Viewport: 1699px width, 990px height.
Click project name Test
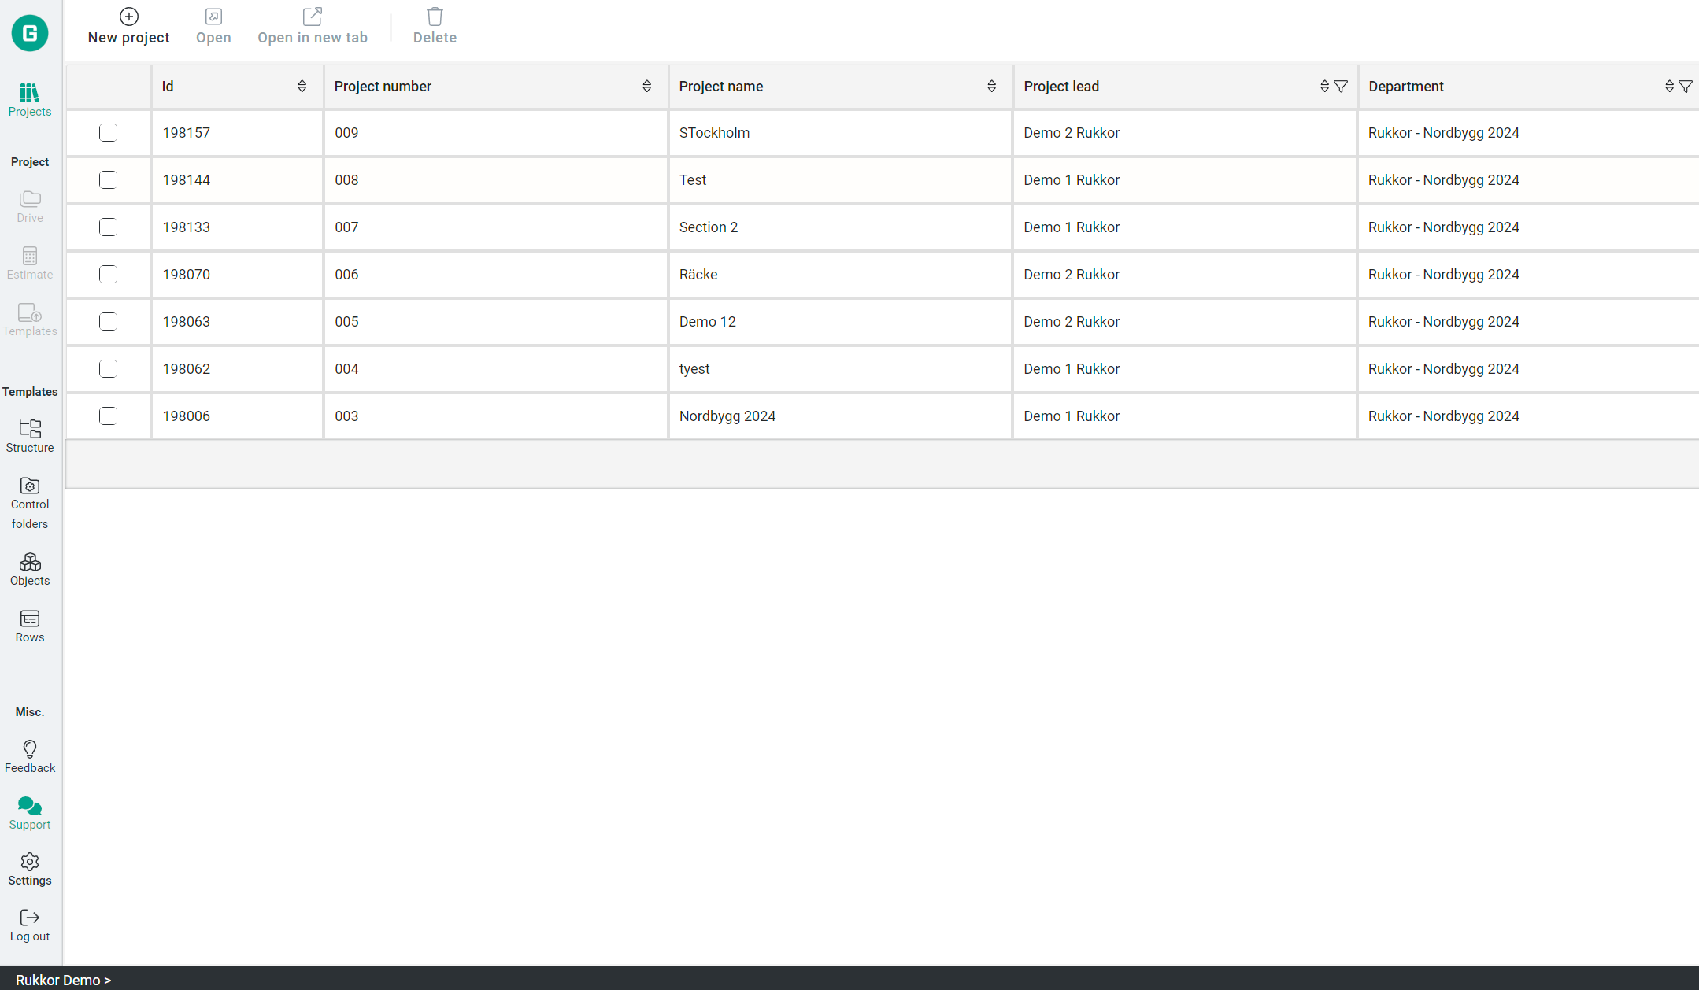pyautogui.click(x=693, y=180)
